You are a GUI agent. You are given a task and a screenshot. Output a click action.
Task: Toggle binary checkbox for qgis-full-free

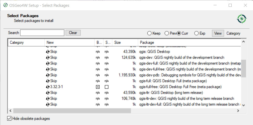98,87
